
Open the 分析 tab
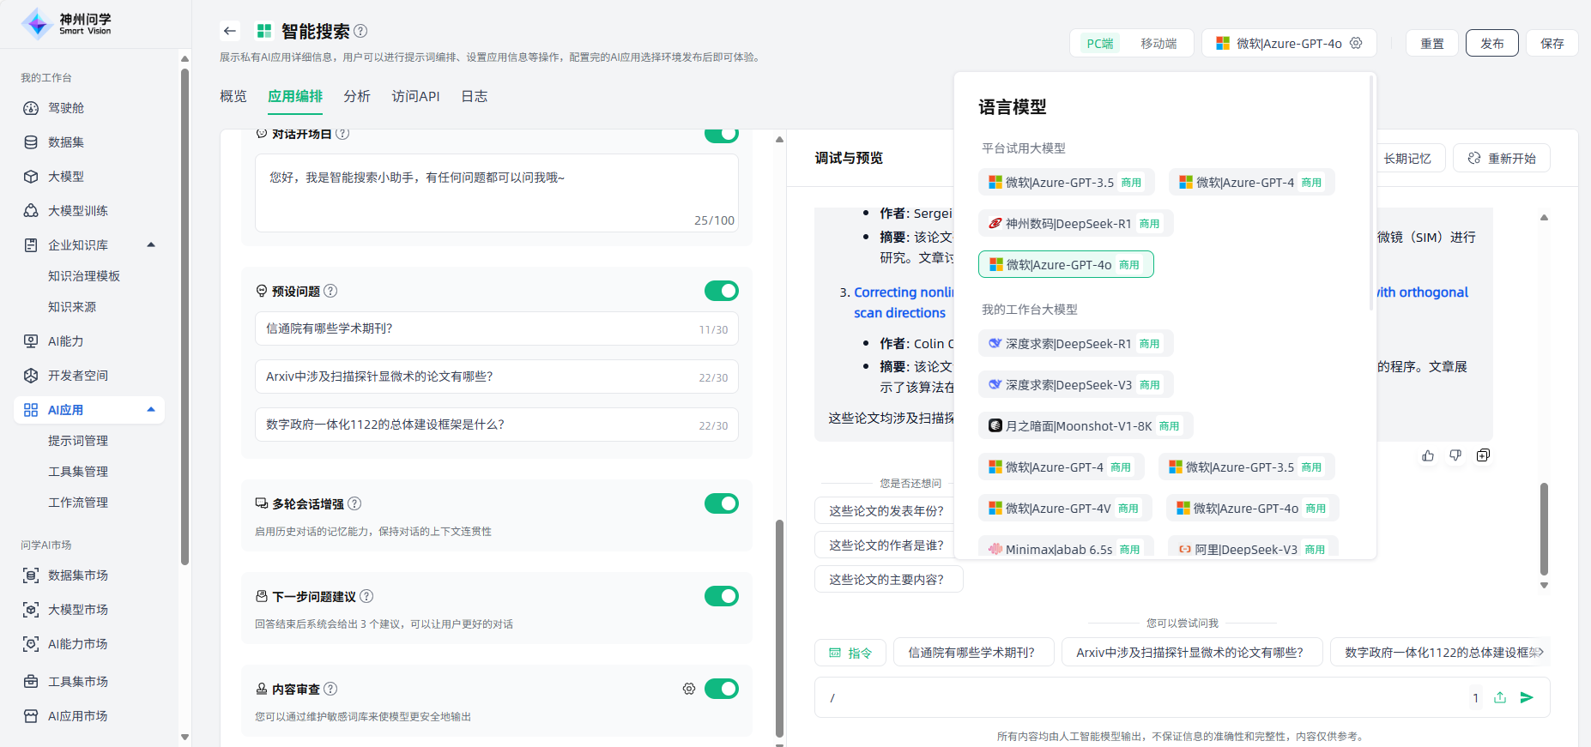coord(357,96)
